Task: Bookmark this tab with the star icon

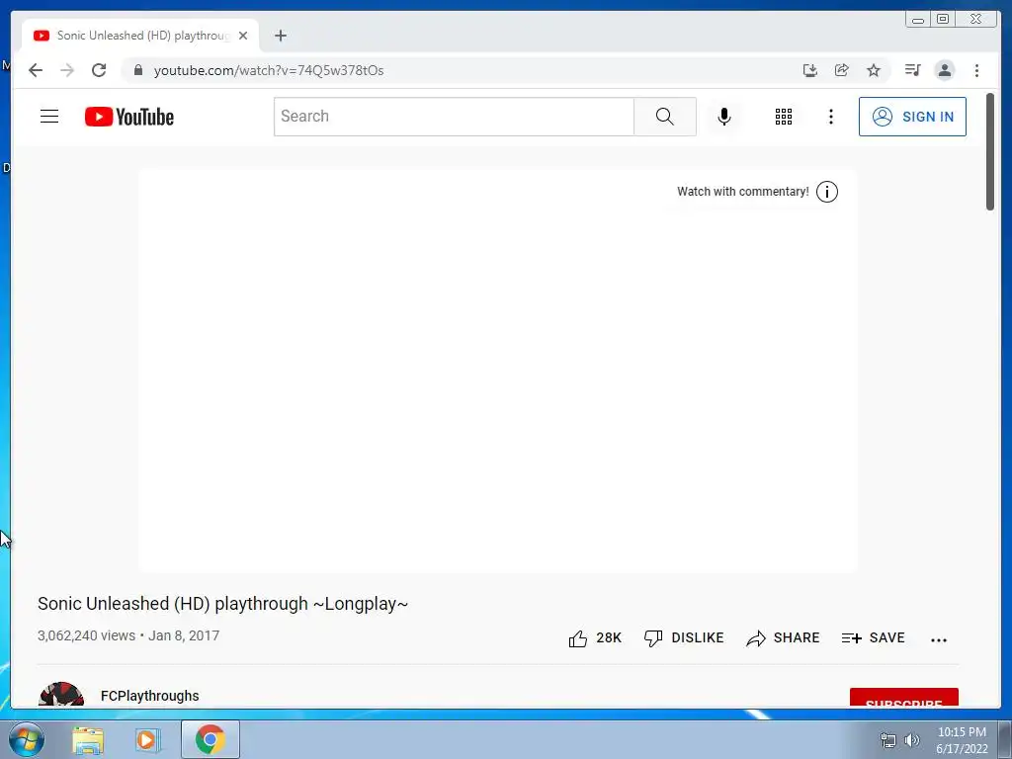Action: [874, 70]
